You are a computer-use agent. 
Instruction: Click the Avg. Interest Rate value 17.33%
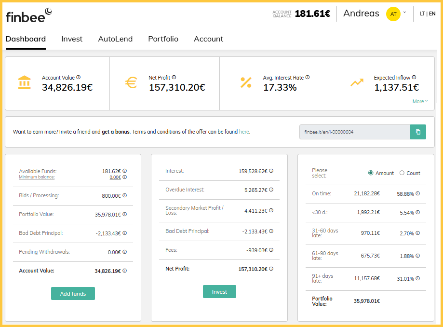click(280, 88)
